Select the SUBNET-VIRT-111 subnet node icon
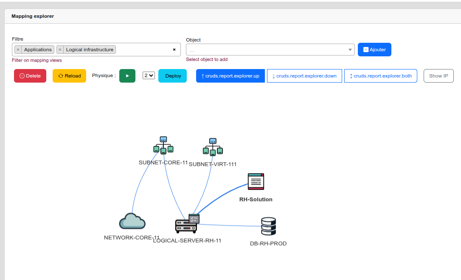This screenshot has height=280, width=461. (x=213, y=147)
